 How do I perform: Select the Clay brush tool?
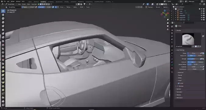[x=3, y=19]
